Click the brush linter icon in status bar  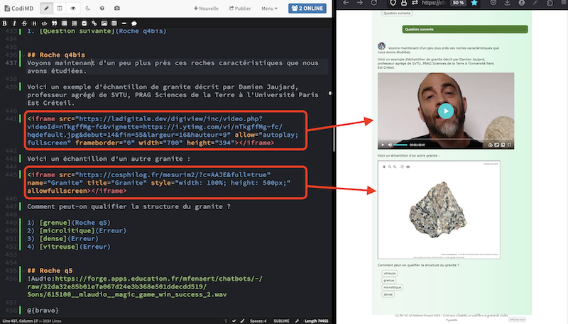click(x=242, y=320)
